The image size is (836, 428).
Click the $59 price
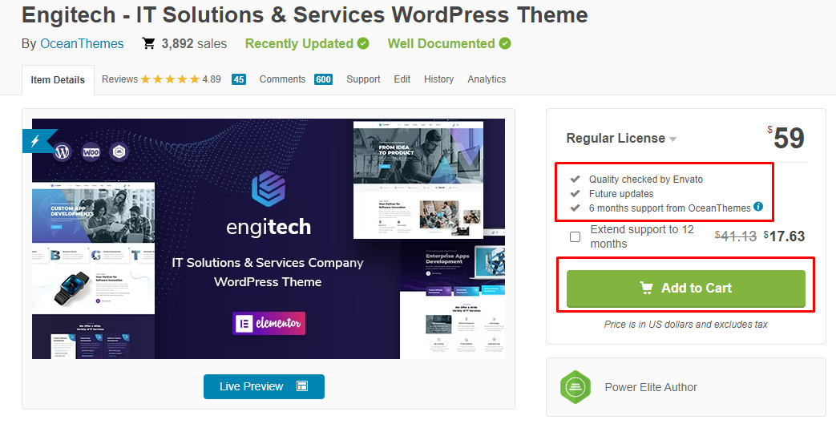tap(786, 138)
